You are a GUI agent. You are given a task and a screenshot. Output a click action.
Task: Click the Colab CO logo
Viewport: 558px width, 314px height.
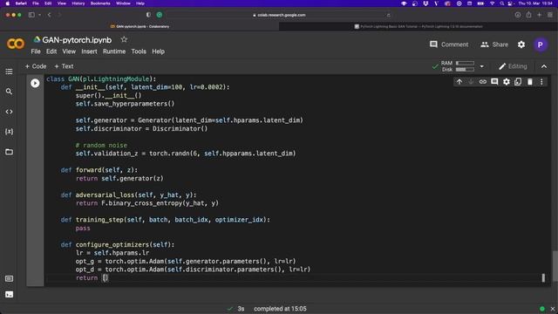(x=16, y=44)
